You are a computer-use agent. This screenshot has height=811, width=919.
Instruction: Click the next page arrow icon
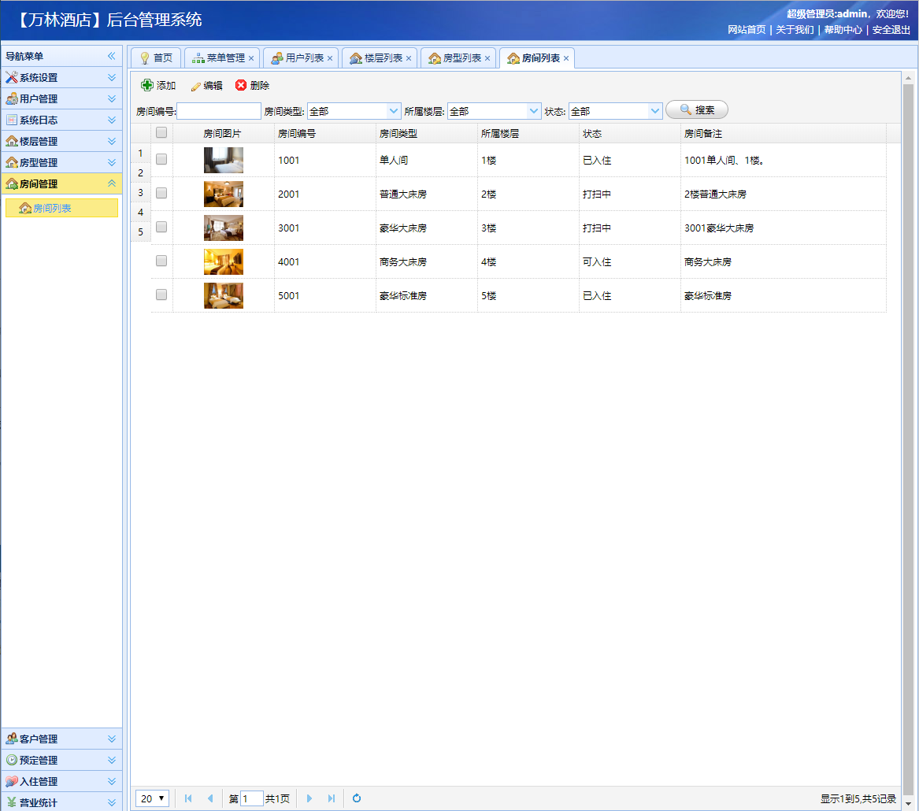[309, 798]
